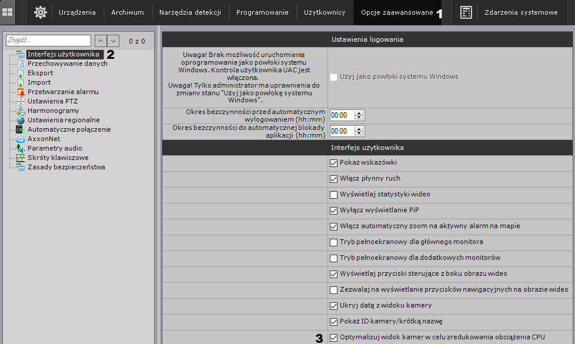Toggle automatic zoom on active alarm
575x344 pixels.
tap(333, 226)
